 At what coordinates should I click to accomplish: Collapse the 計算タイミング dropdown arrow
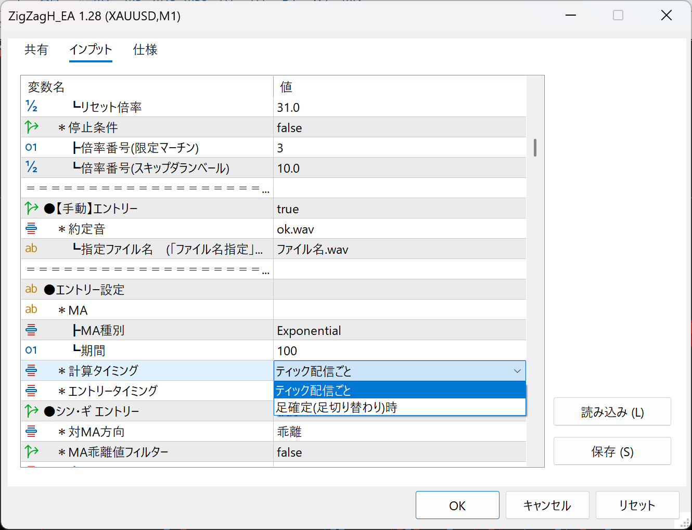517,371
